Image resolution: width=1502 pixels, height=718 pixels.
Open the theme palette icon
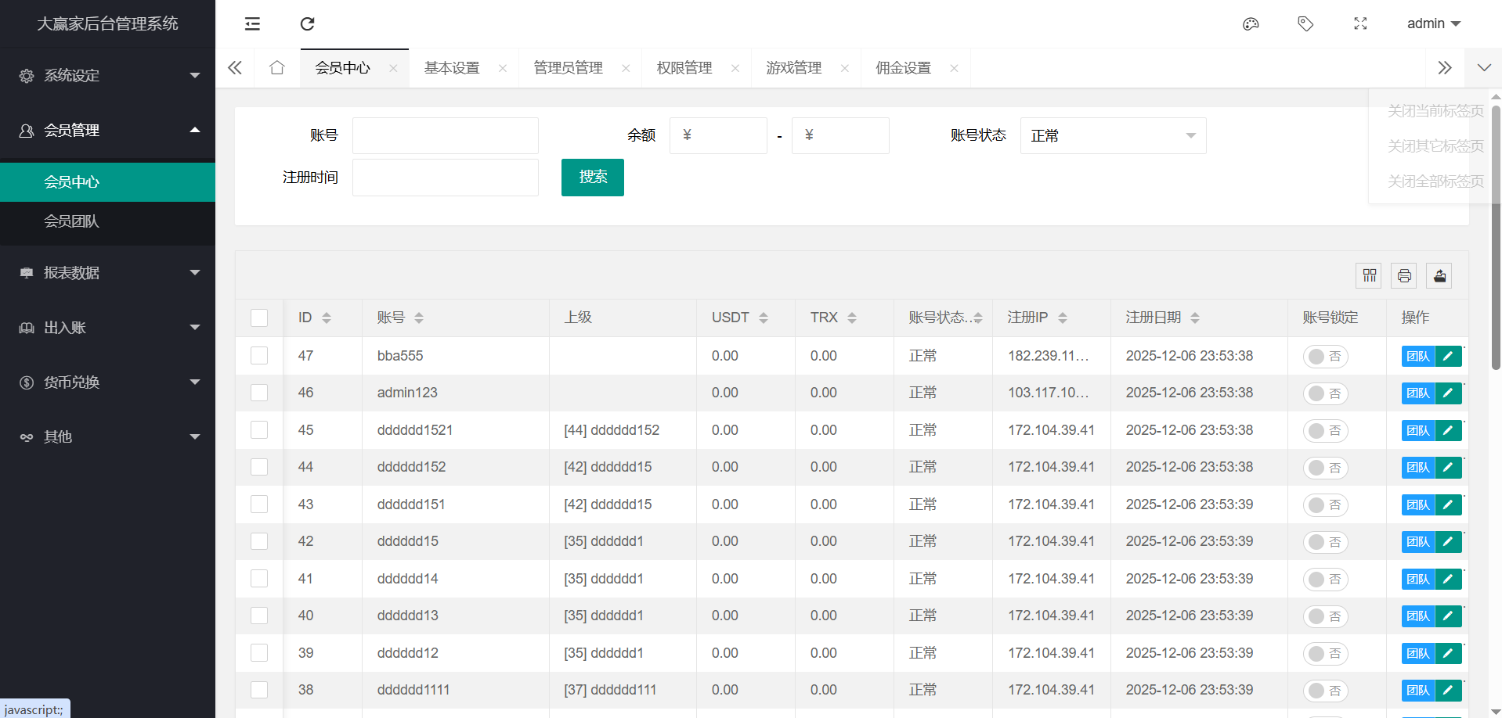pyautogui.click(x=1251, y=23)
